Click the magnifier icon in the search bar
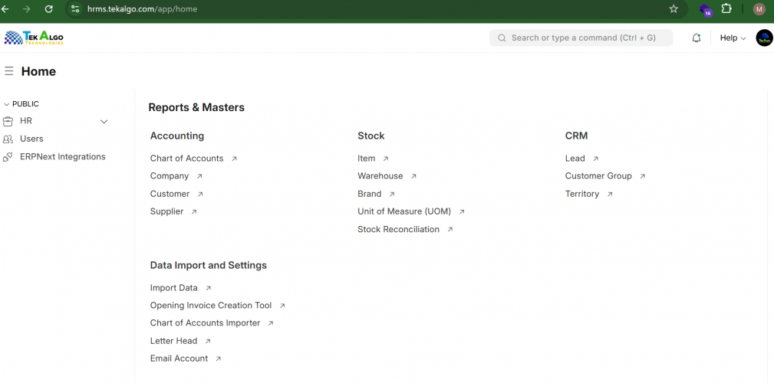 (x=502, y=38)
